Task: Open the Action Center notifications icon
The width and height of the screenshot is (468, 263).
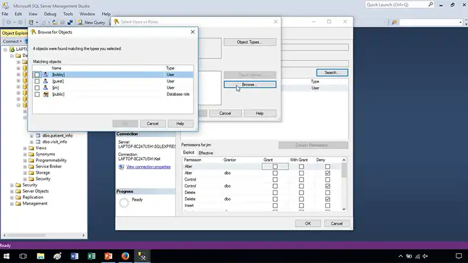Action: point(459,256)
